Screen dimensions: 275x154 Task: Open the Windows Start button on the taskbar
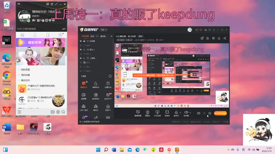click(98, 150)
